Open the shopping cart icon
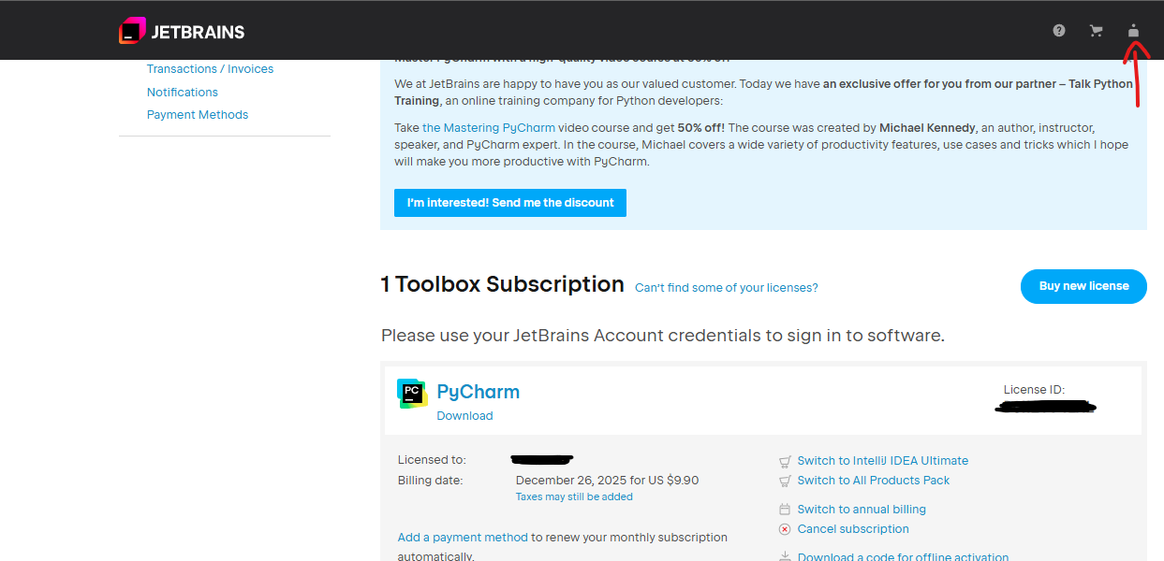The image size is (1164, 561). tap(1096, 31)
